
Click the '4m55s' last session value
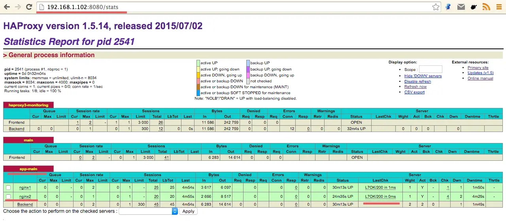[188, 196]
